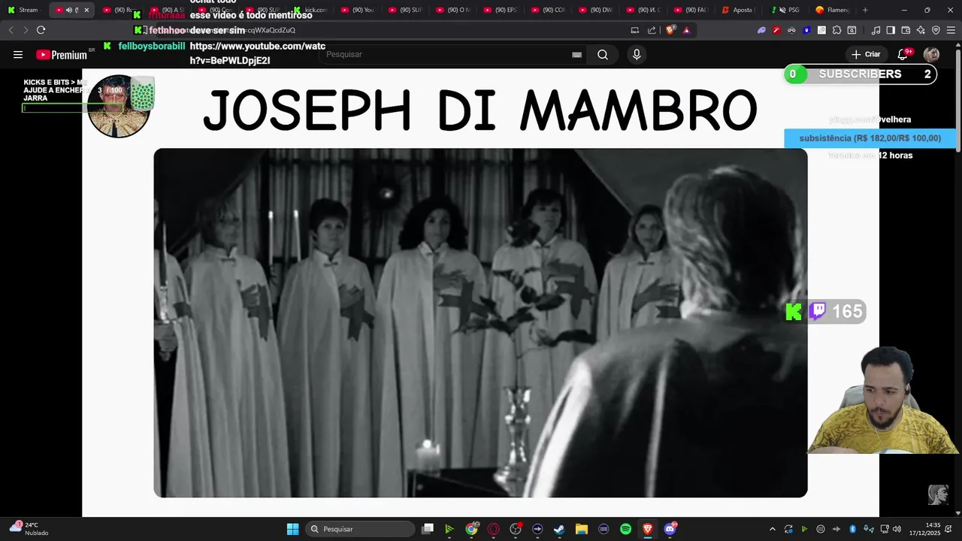Click the red extension icon in toolbar
Image resolution: width=962 pixels, height=541 pixels.
776,30
